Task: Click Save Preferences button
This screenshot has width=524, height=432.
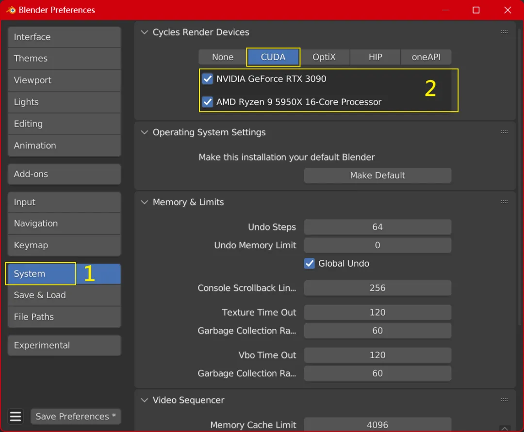Action: pos(76,416)
